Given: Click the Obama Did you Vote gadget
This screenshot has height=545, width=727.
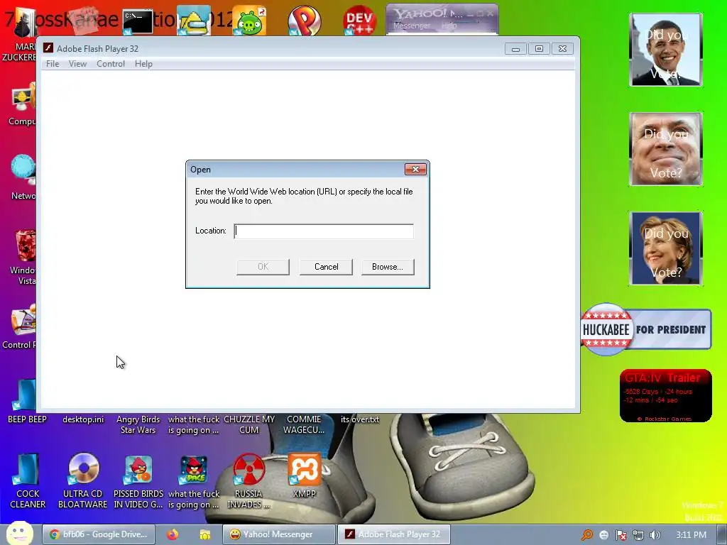Looking at the screenshot, I should click(x=666, y=50).
